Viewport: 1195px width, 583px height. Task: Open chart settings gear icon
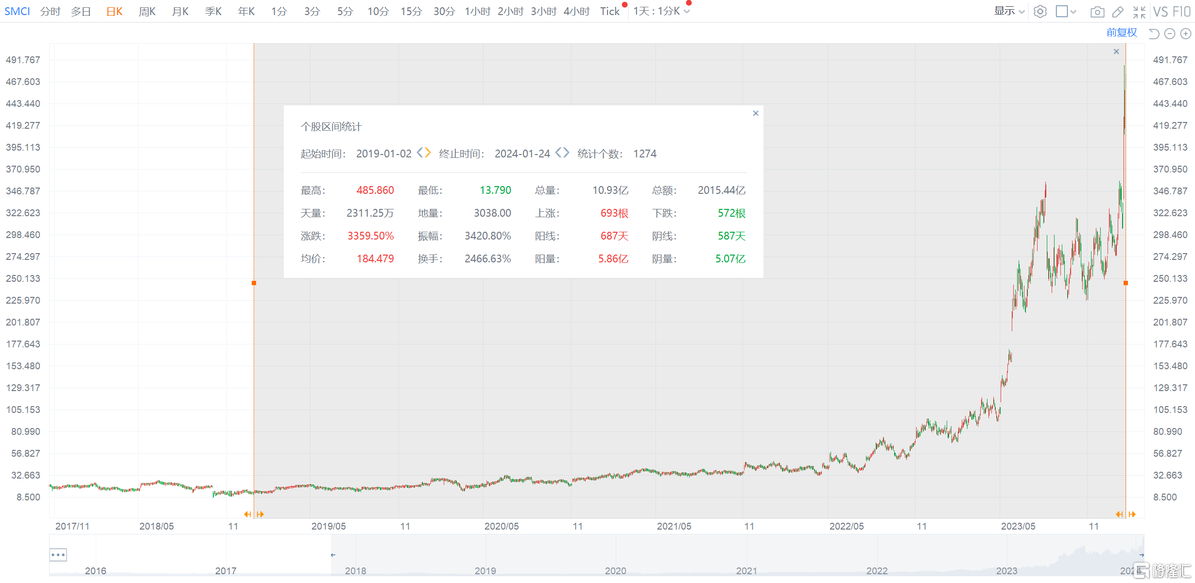(x=1039, y=12)
